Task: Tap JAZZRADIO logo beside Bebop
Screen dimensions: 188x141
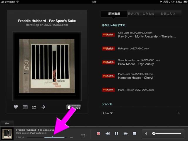Action: (x=108, y=48)
